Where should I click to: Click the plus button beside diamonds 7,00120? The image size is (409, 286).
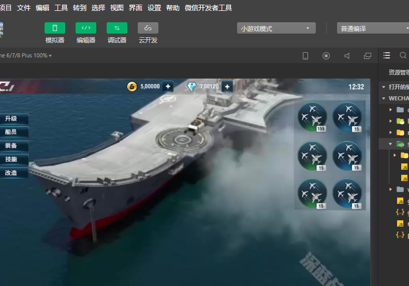click(227, 87)
